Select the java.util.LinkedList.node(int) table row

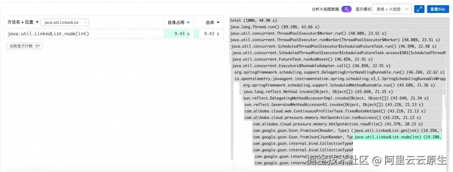(114, 34)
